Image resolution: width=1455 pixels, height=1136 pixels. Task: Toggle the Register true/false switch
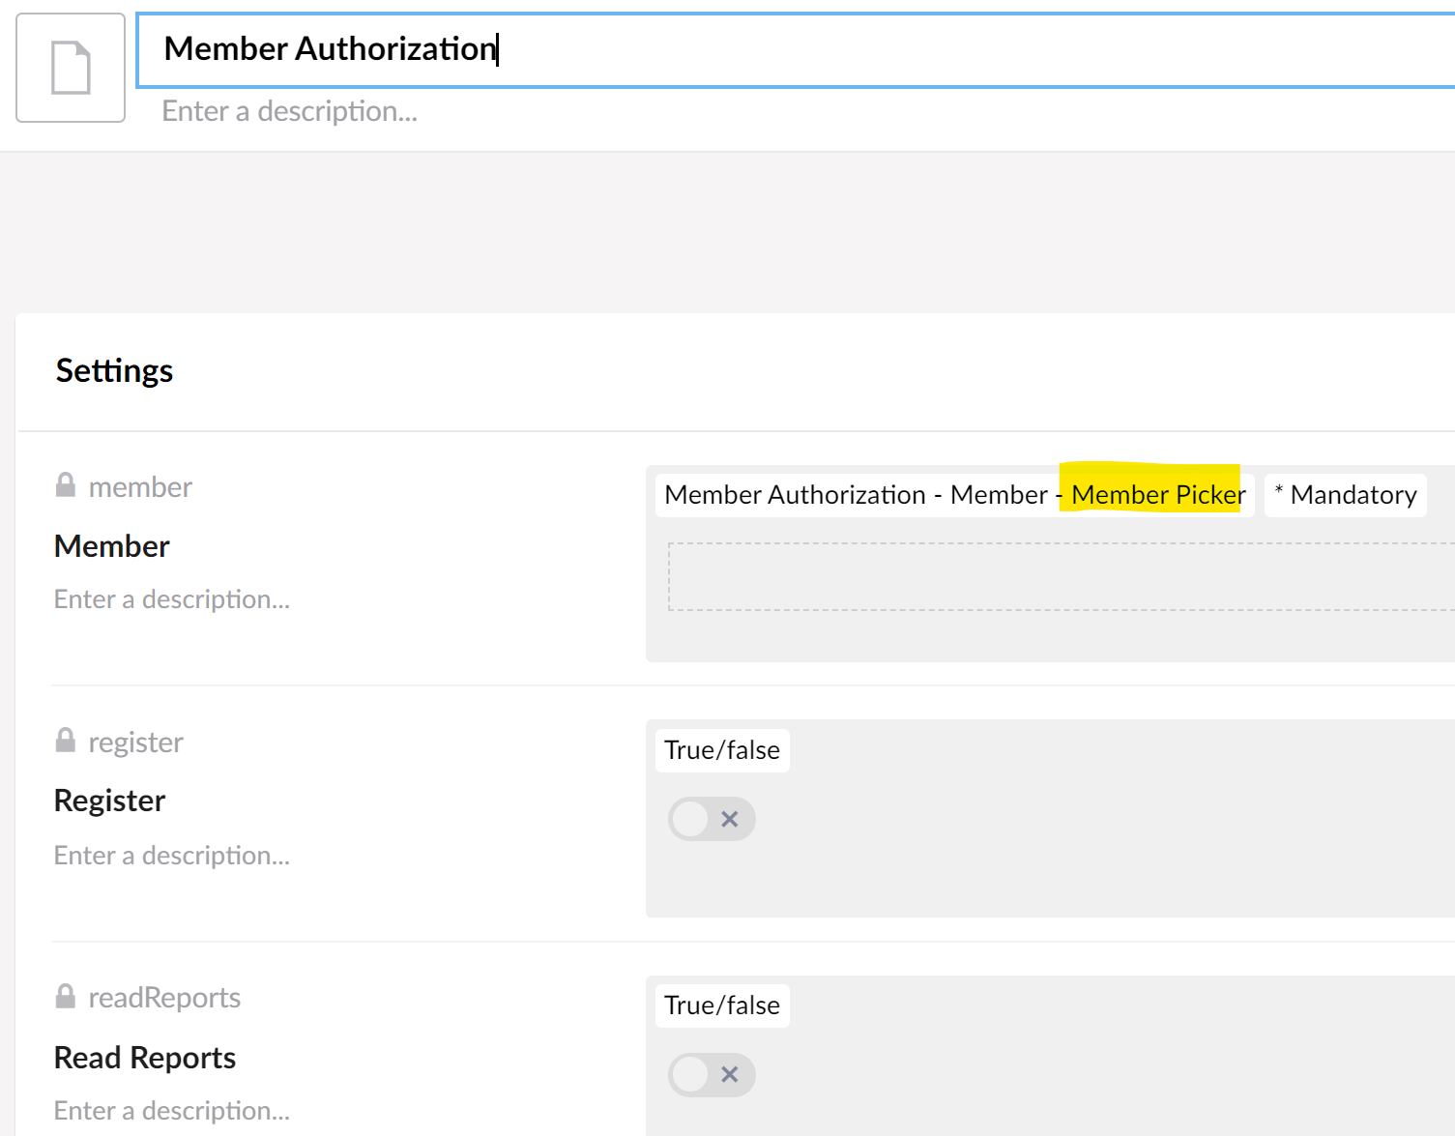pyautogui.click(x=711, y=819)
